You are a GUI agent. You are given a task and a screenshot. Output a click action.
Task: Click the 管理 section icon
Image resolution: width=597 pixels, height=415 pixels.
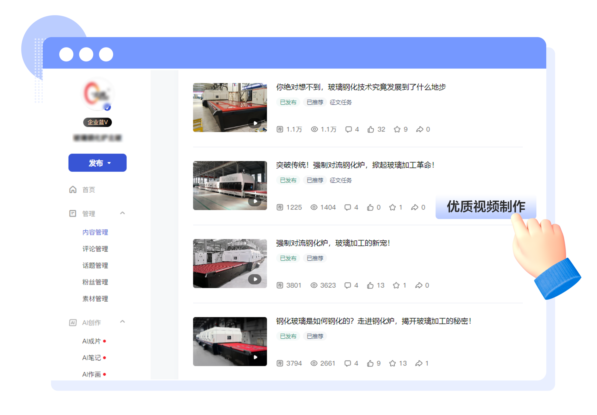click(73, 214)
